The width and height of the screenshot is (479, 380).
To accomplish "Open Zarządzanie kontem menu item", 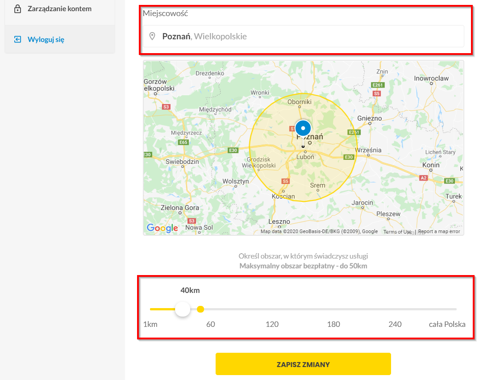I will tap(60, 8).
